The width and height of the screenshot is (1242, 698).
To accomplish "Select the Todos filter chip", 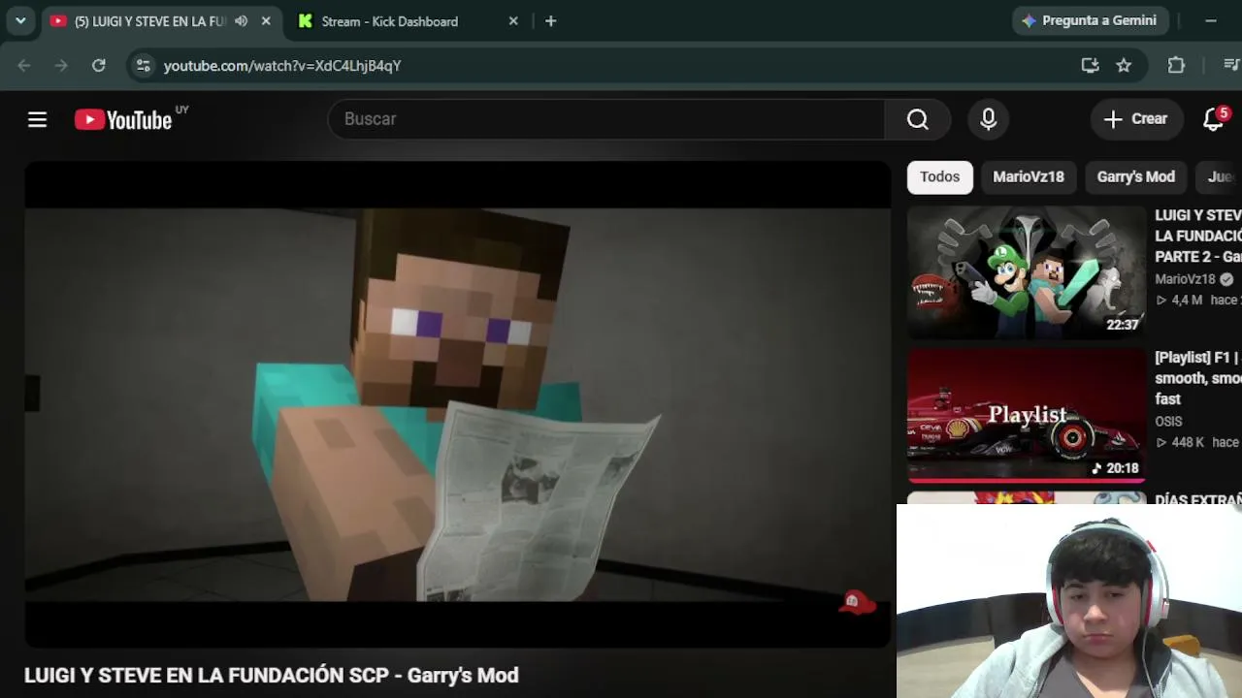I will tap(939, 176).
